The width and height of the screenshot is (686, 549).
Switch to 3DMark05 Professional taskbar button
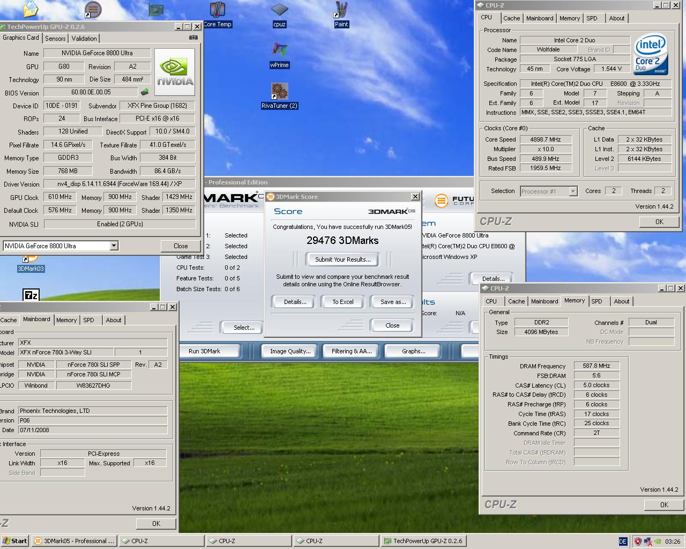(74, 541)
